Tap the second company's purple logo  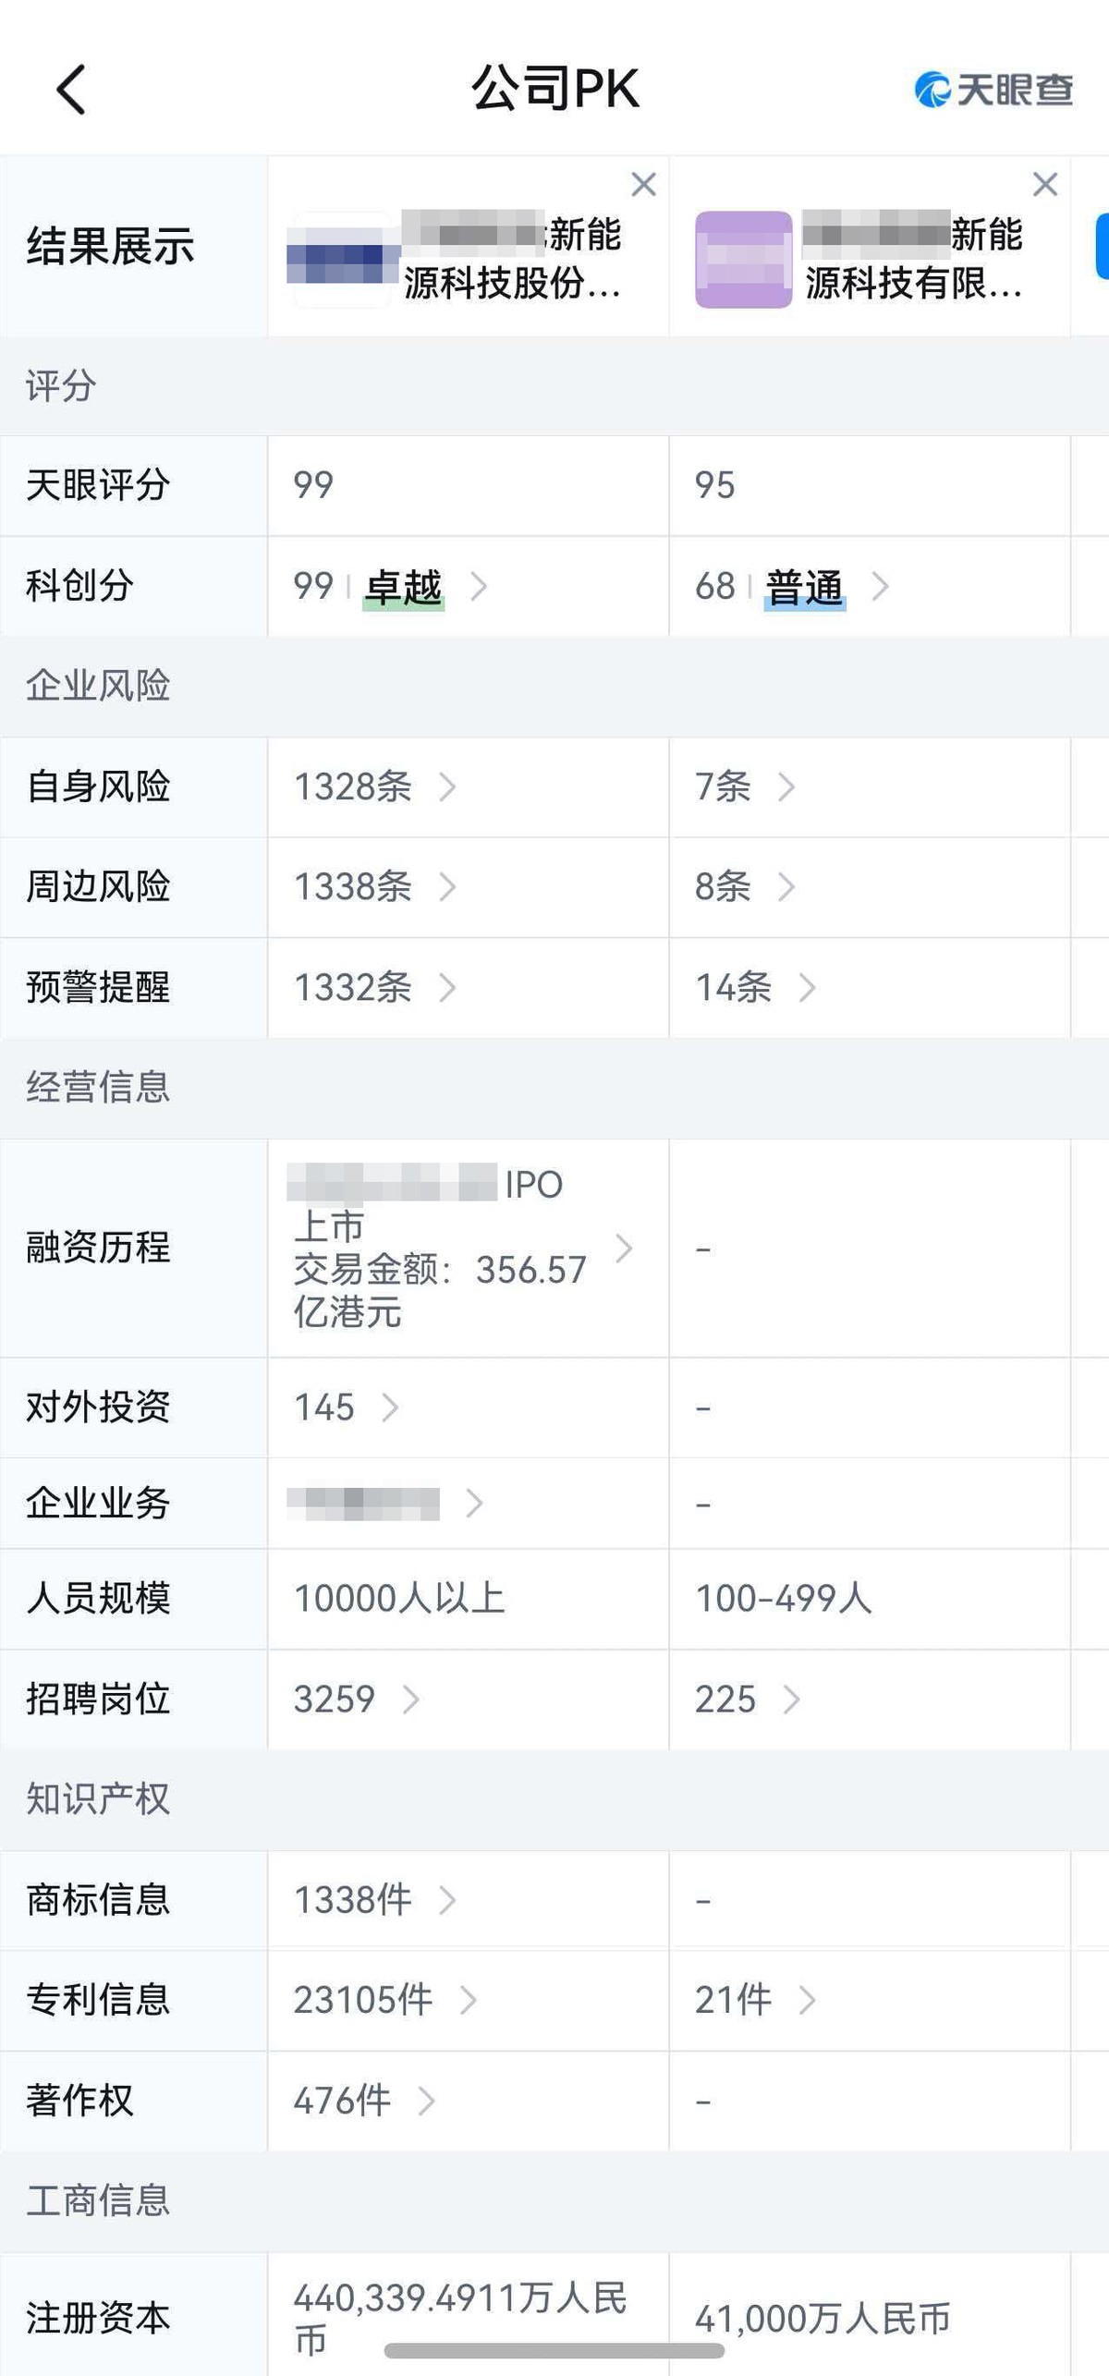(x=743, y=260)
